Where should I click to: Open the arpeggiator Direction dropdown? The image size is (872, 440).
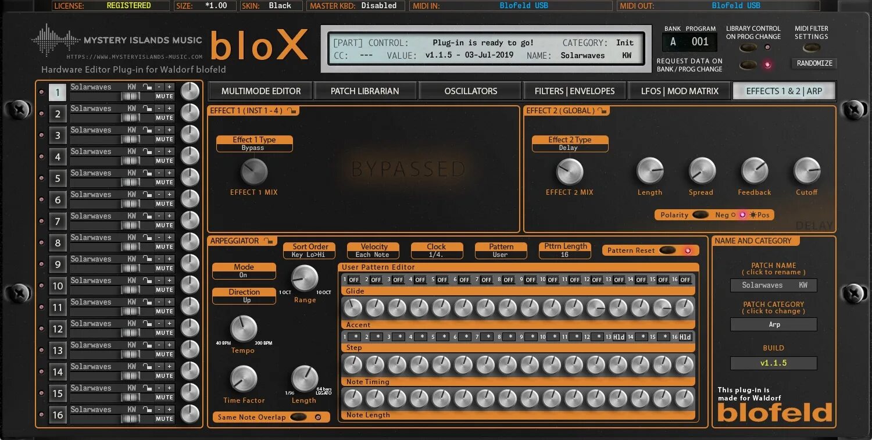(x=244, y=296)
